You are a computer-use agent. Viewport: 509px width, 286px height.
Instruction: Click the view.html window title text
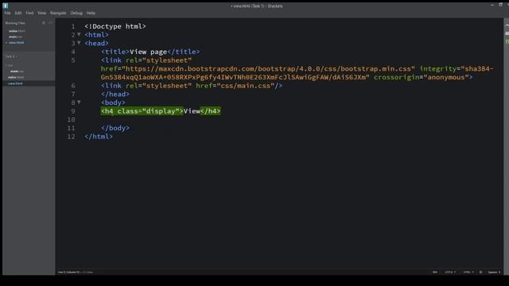point(256,6)
